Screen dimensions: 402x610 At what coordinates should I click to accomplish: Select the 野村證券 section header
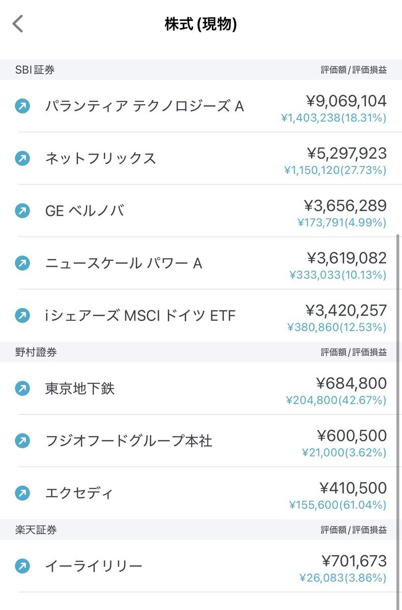(x=201, y=352)
